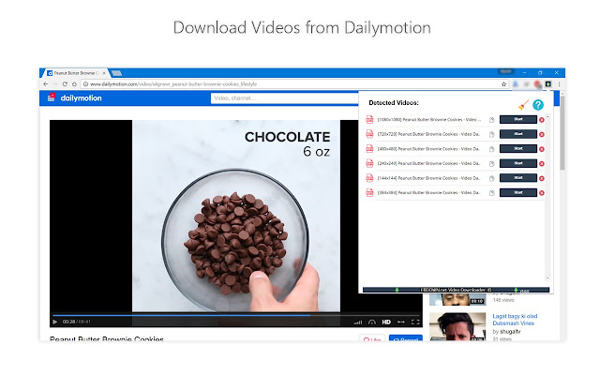600x375 pixels.
Task: Copy link icon for 1080x1080 video
Action: click(x=491, y=120)
